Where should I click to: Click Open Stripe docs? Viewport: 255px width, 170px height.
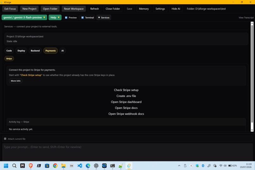point(126,108)
